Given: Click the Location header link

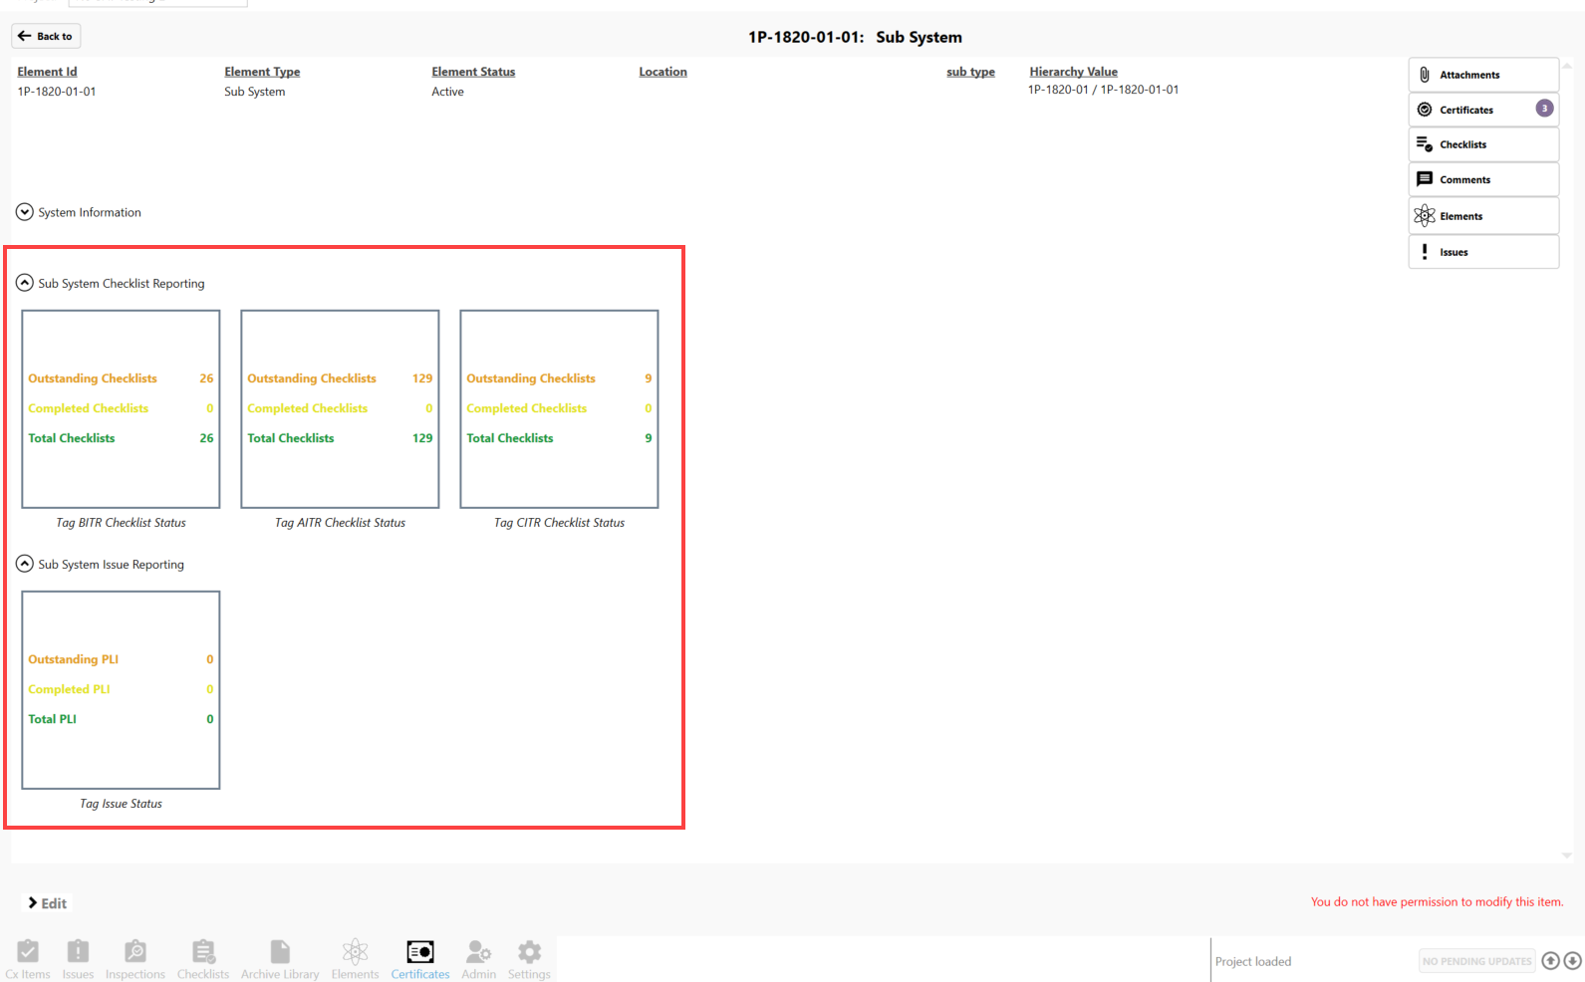Looking at the screenshot, I should 662,72.
